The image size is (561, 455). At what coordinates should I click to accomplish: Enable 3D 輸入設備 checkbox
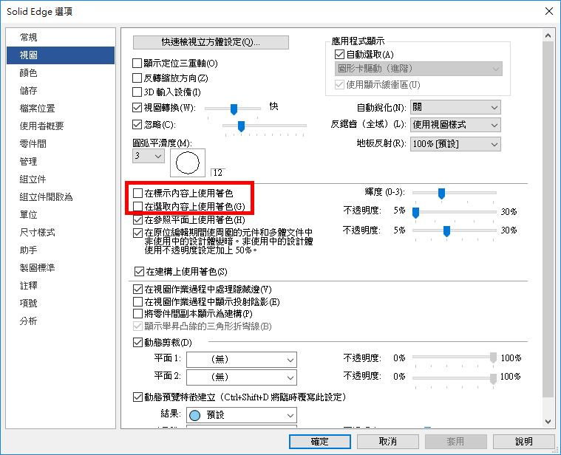(x=137, y=92)
